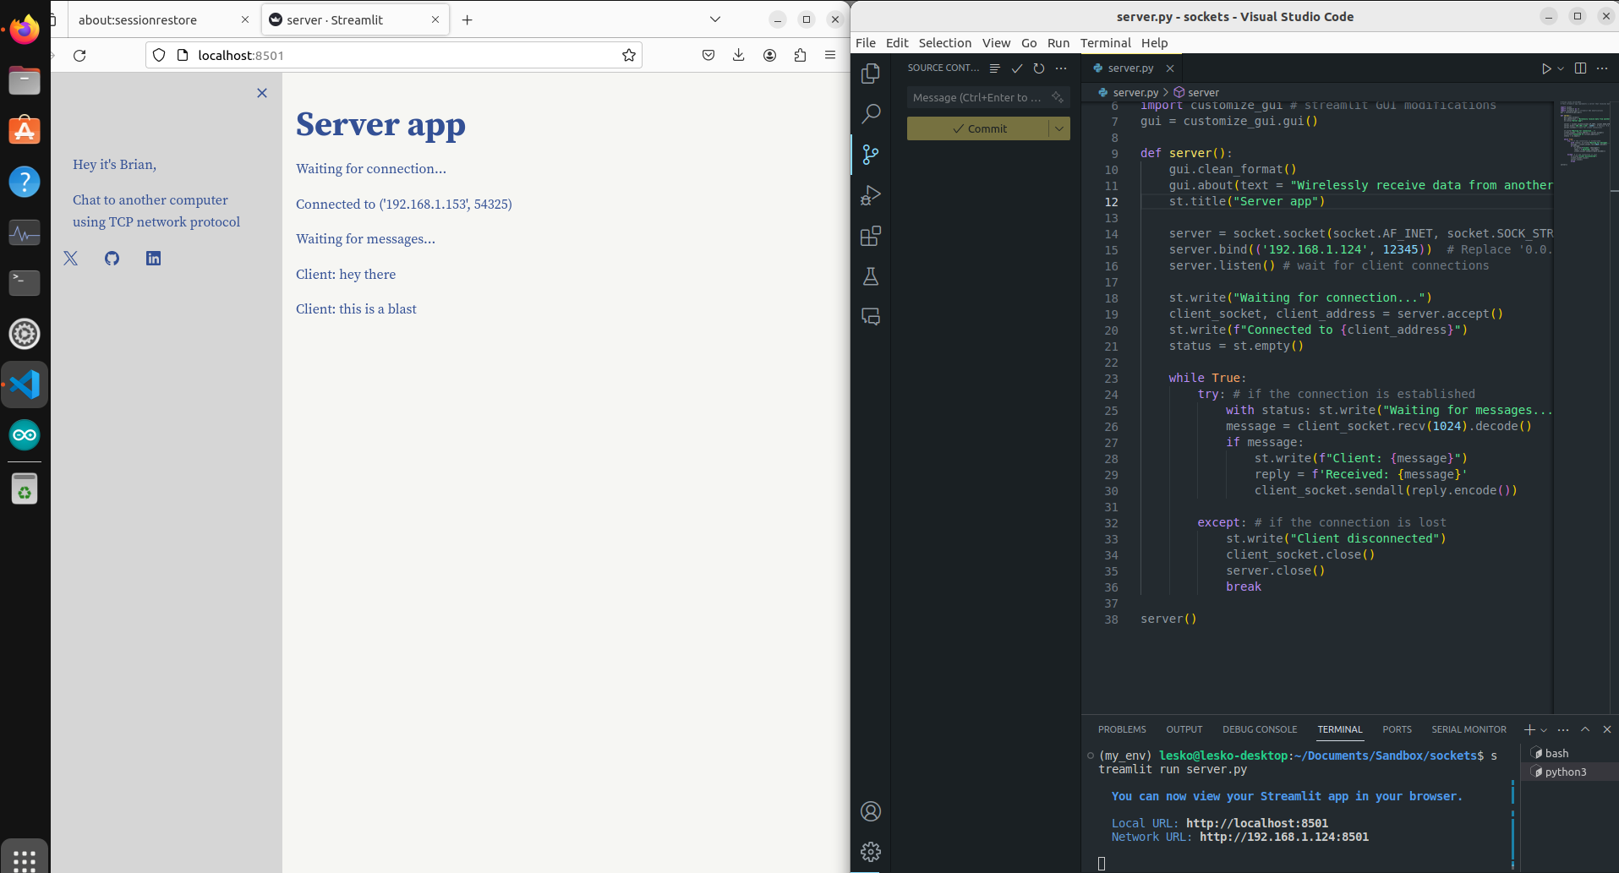Run the Python file with play button

click(1545, 68)
